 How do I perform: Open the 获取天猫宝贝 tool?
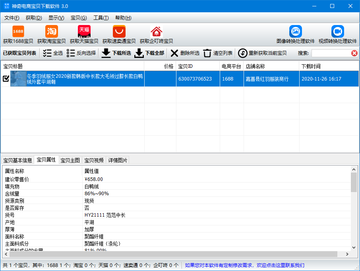tap(84, 31)
